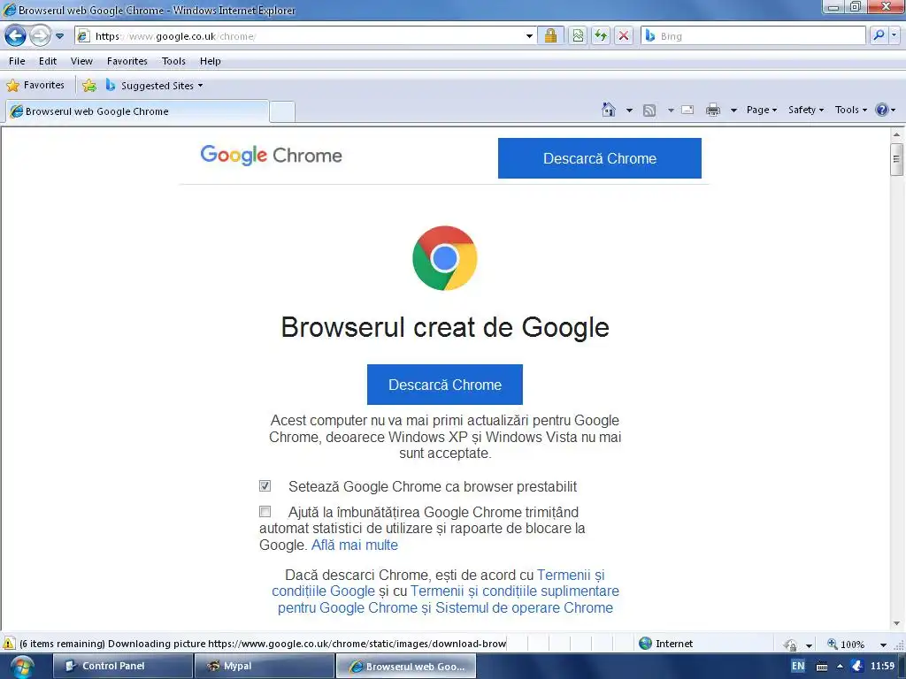Click the Home icon in command bar
This screenshot has width=906, height=679.
pos(609,110)
